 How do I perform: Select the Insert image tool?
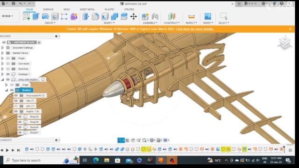(208, 16)
